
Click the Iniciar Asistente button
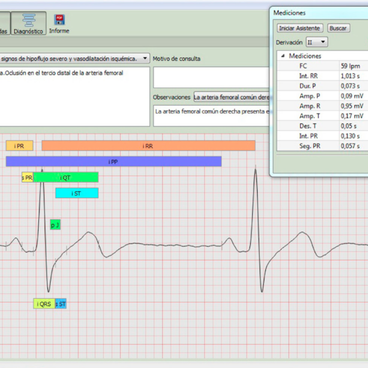tap(300, 28)
